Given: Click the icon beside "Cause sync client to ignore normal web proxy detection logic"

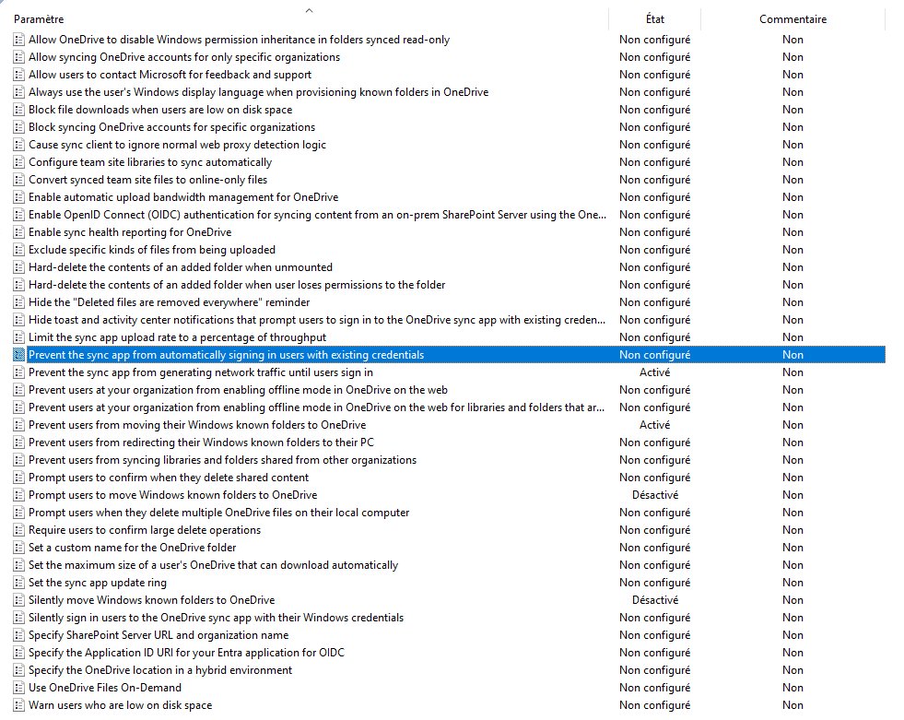Looking at the screenshot, I should tap(19, 145).
